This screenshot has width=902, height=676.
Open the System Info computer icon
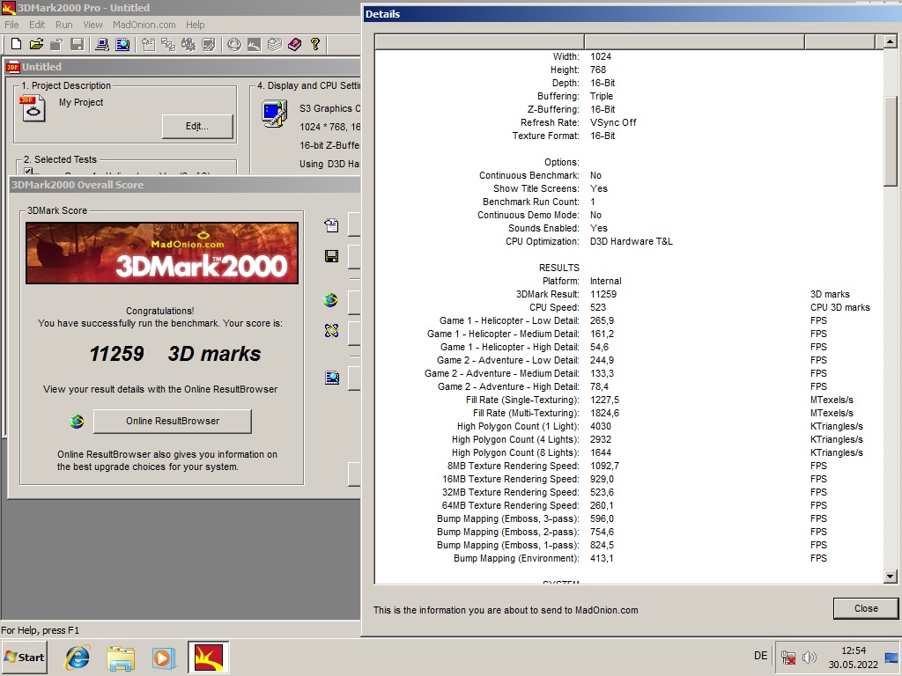[102, 44]
